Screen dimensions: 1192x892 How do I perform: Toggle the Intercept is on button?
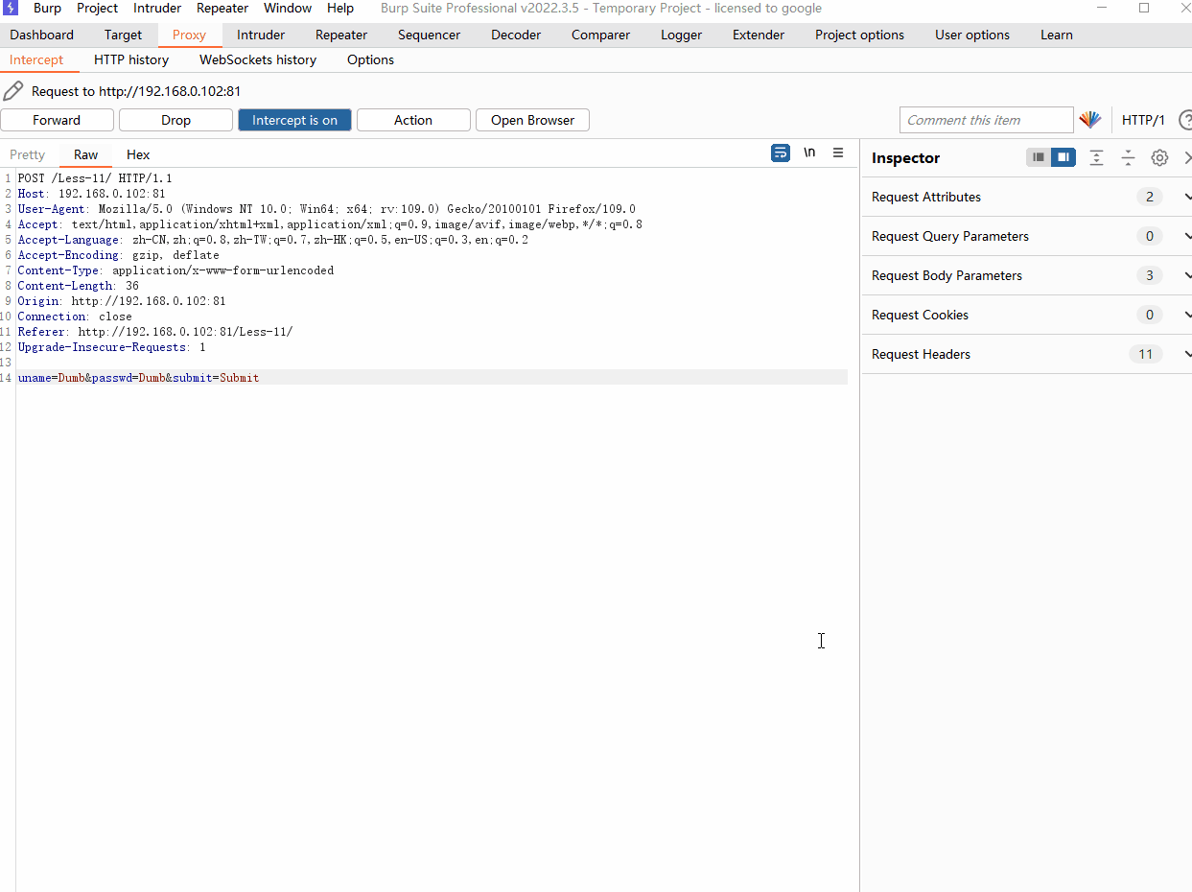(x=294, y=120)
